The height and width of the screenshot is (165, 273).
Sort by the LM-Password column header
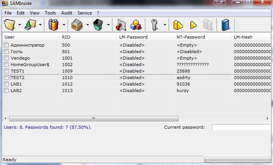pyautogui.click(x=145, y=37)
